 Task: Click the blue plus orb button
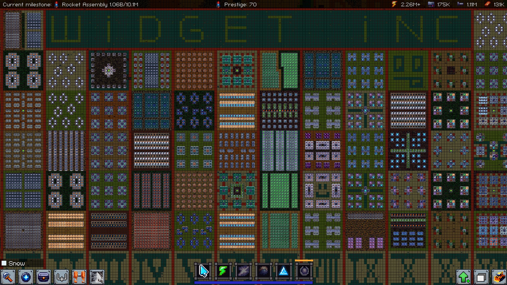[26, 277]
